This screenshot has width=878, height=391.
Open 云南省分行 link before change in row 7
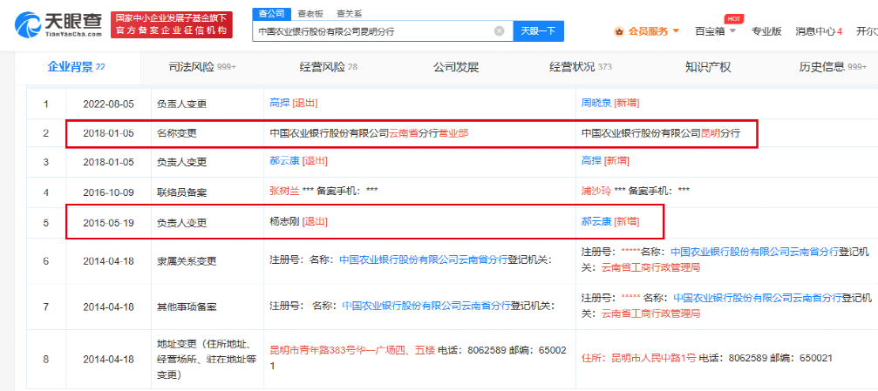[426, 306]
